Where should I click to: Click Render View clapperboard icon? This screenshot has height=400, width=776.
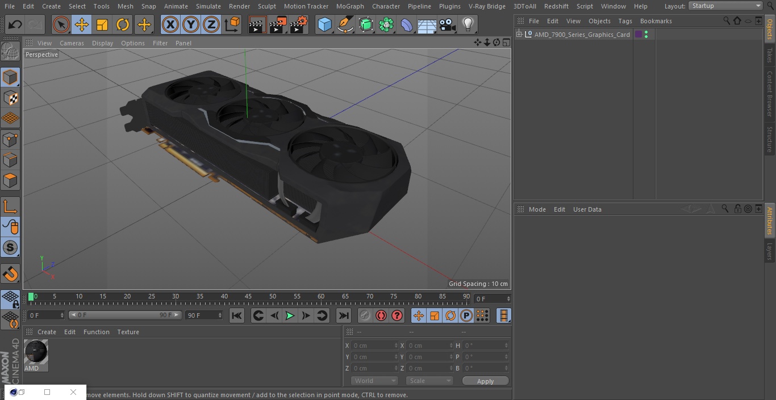coord(257,24)
